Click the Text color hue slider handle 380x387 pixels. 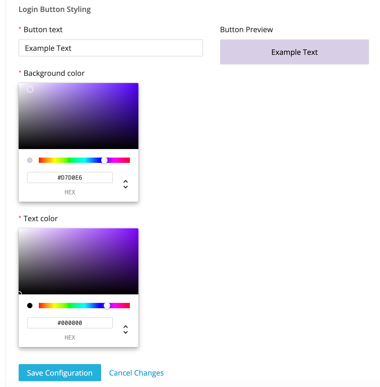107,306
